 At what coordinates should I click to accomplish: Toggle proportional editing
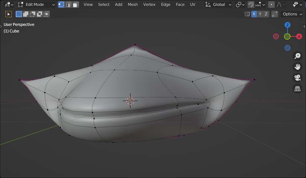(271, 5)
